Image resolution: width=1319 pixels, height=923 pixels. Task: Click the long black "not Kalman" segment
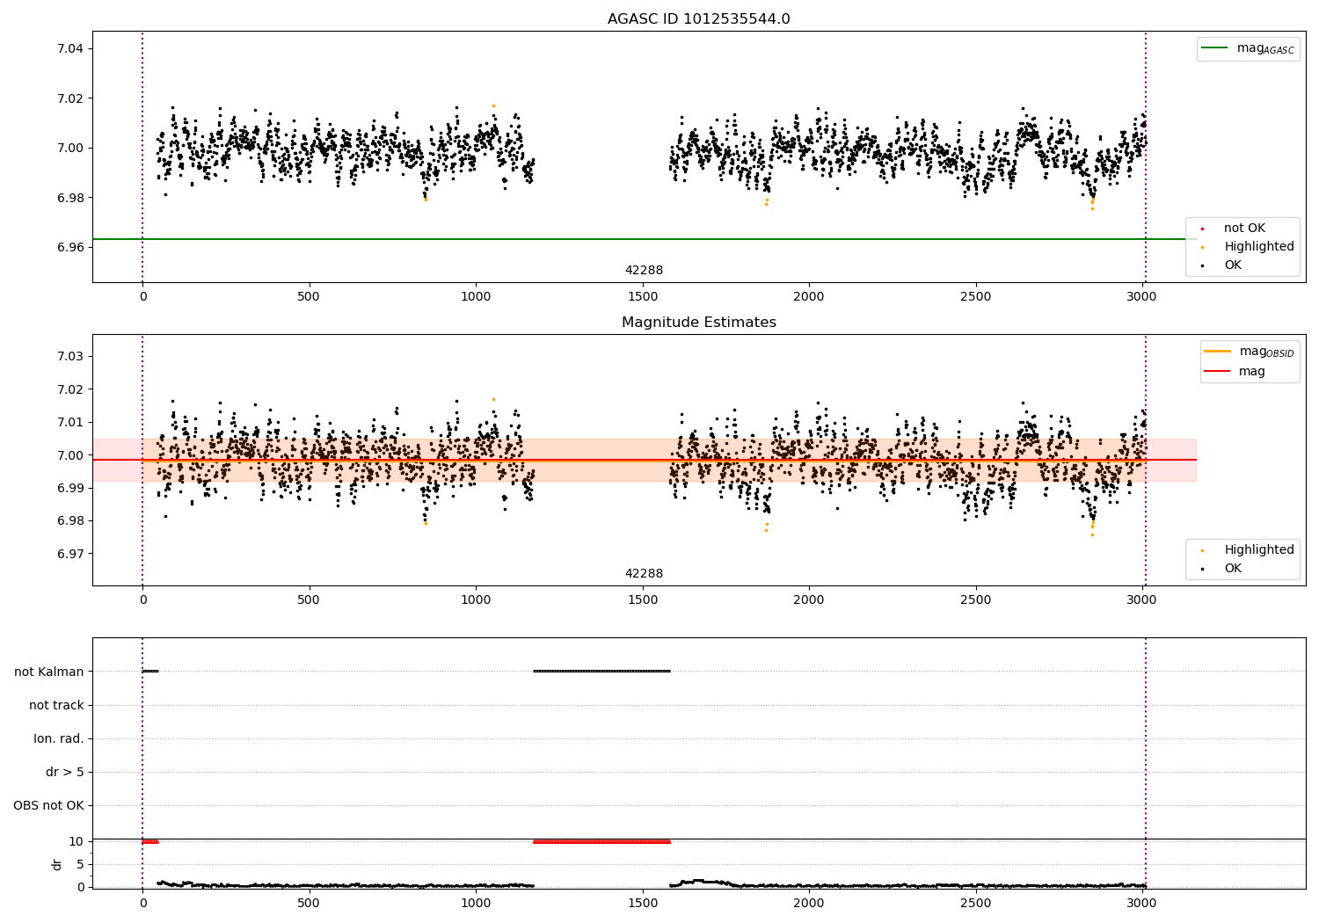[x=601, y=672]
